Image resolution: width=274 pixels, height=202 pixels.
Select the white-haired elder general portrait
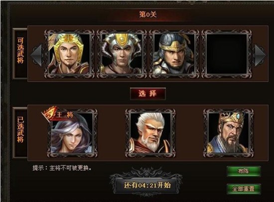coord(150,133)
